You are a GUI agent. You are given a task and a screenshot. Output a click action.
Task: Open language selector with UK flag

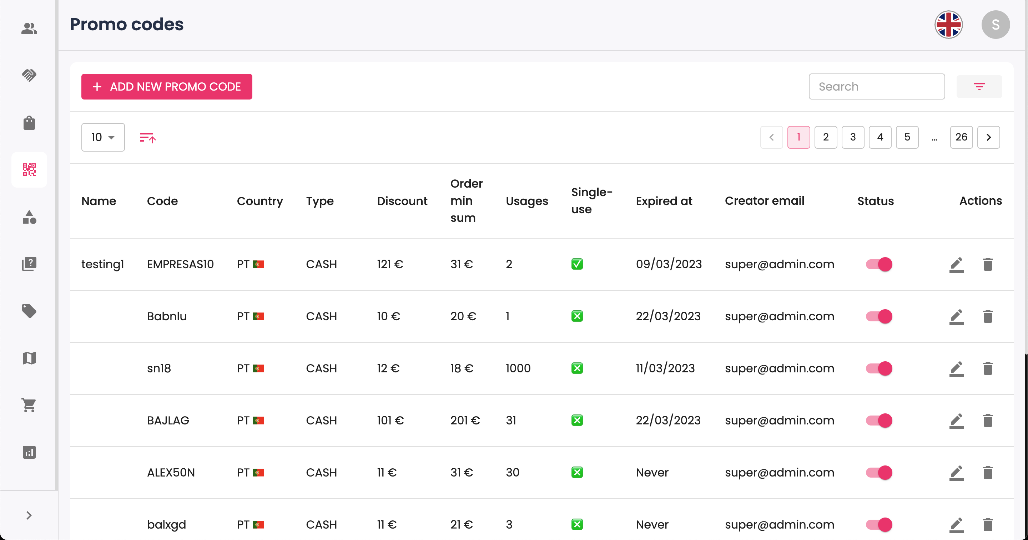coord(949,25)
